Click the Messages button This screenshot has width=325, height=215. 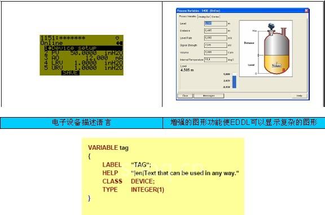coord(209,96)
